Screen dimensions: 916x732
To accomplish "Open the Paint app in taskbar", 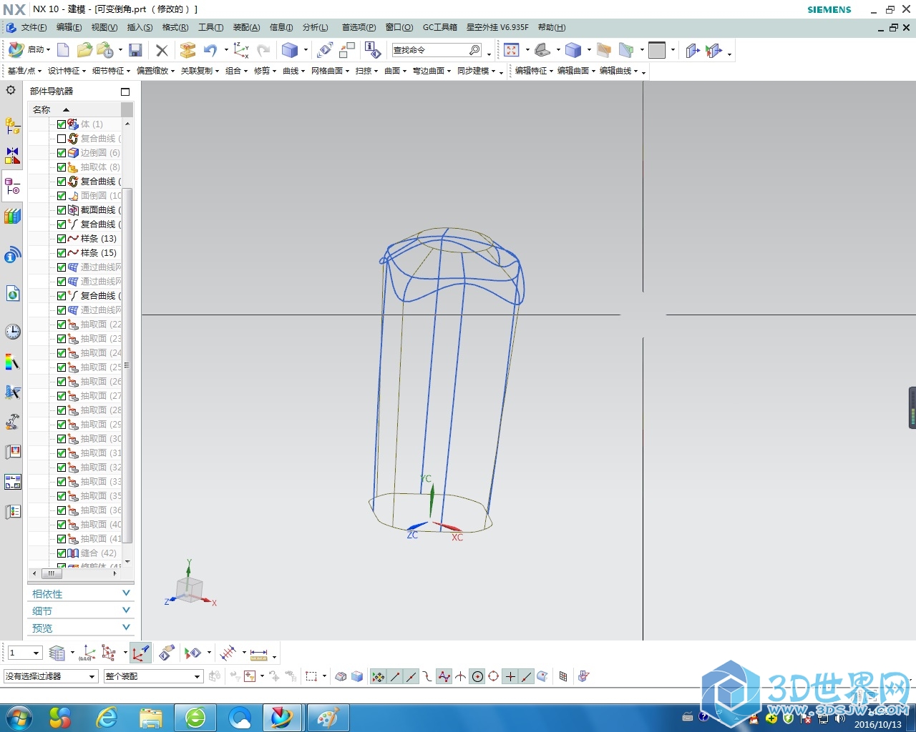I will click(328, 717).
